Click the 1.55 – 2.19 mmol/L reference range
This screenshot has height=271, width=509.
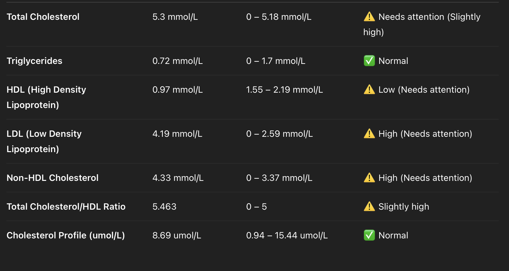coord(284,89)
